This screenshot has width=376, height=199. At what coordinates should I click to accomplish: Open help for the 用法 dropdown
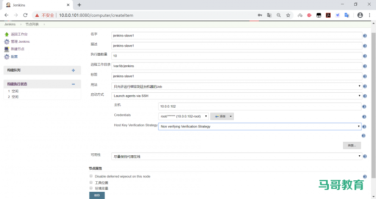(x=365, y=87)
